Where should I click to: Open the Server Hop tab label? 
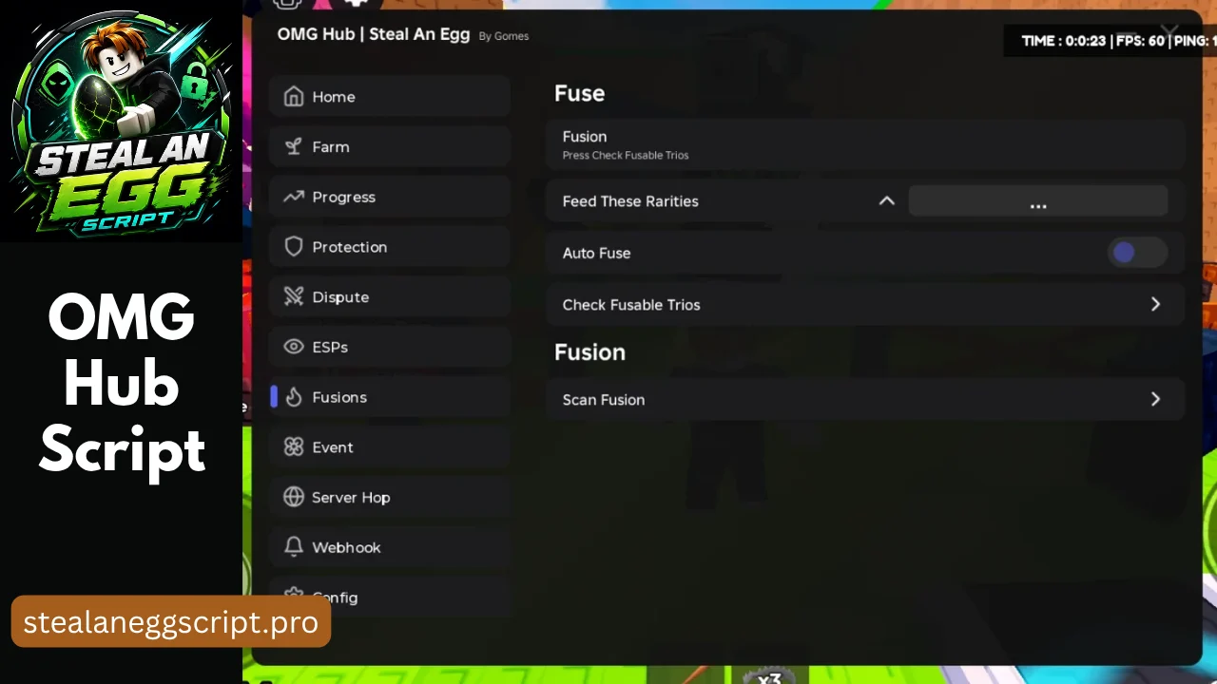coord(351,498)
